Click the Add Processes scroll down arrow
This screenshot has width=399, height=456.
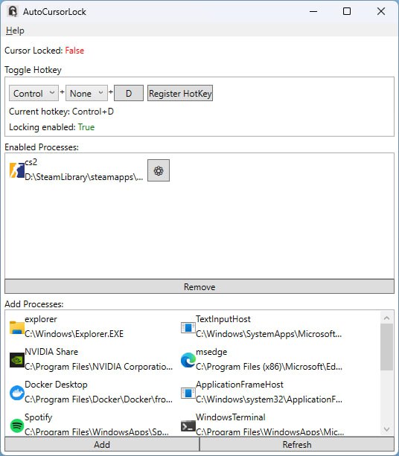click(x=386, y=429)
